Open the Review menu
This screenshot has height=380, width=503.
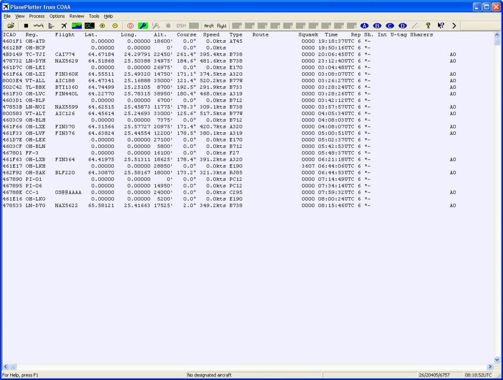pos(77,16)
